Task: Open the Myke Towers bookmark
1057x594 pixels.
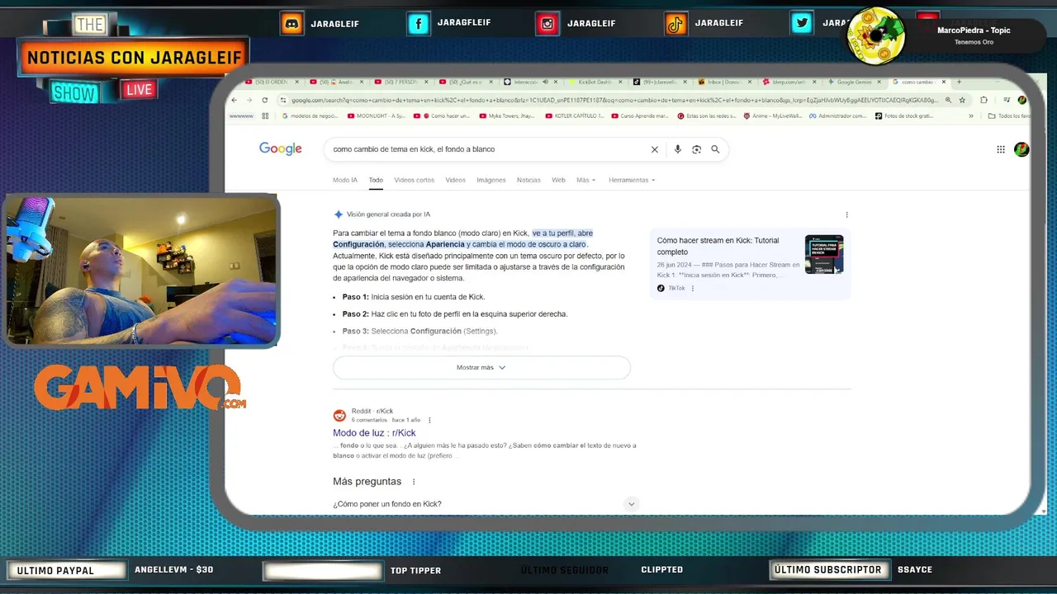Action: 508,116
